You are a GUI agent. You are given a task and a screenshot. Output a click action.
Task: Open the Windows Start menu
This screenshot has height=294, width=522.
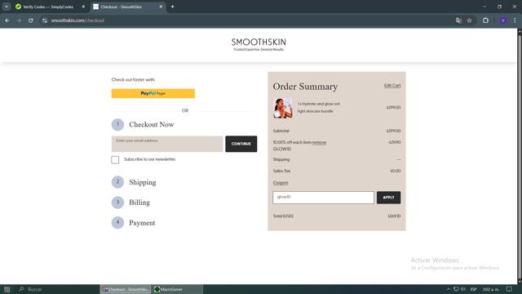tap(7, 289)
